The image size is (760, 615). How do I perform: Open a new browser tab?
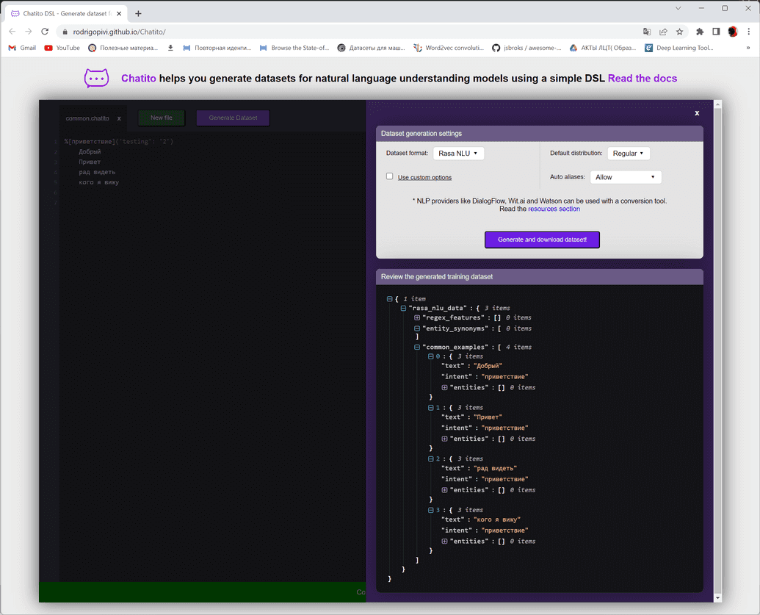(138, 13)
